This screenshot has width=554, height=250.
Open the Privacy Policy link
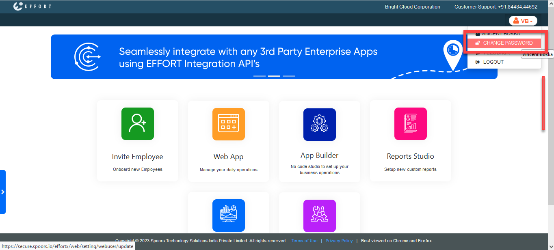(x=339, y=241)
